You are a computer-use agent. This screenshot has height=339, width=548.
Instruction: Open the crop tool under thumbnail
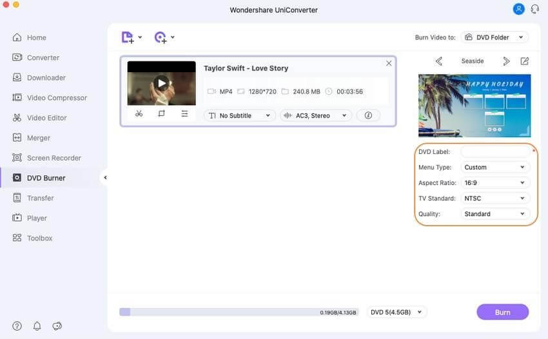click(161, 113)
